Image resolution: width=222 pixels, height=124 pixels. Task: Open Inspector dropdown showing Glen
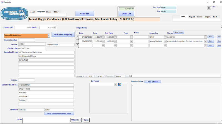165,37
